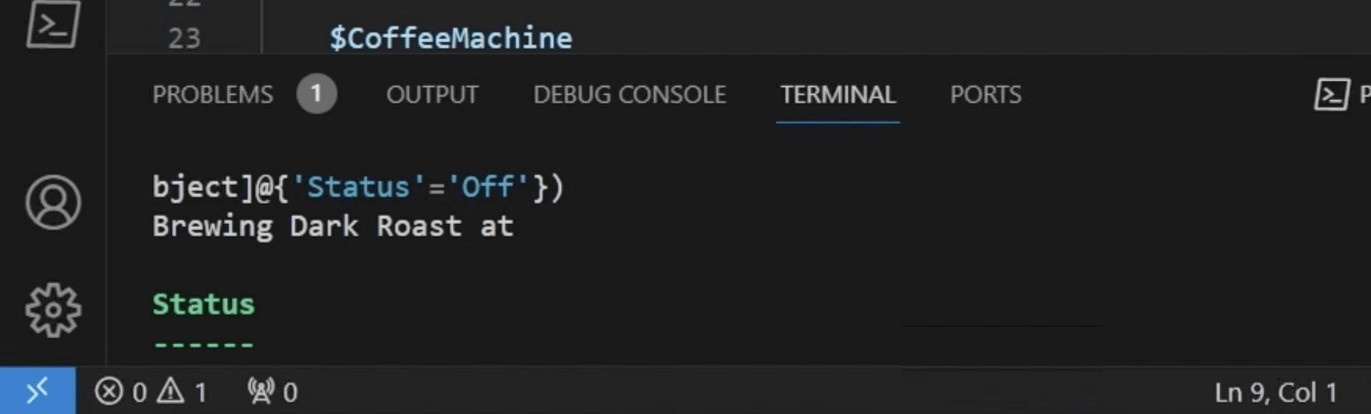Open the PowerShell extension in activity bar
The width and height of the screenshot is (1371, 414).
53,24
